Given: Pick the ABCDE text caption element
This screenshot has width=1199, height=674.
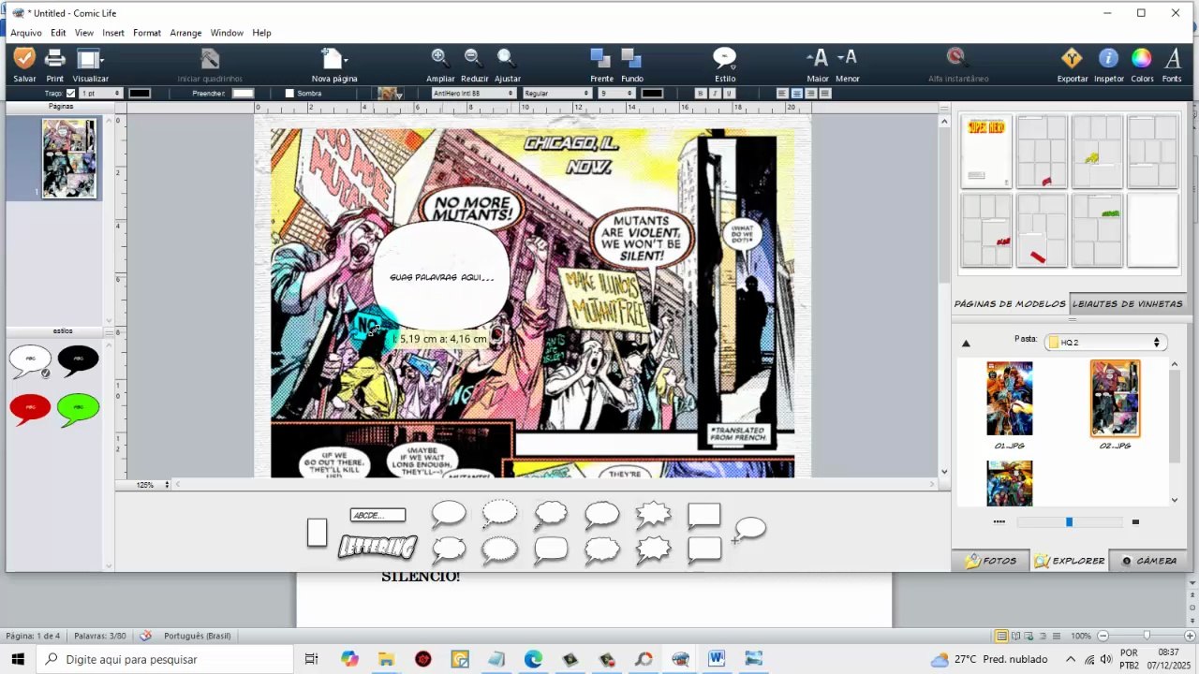Looking at the screenshot, I should click(x=377, y=515).
